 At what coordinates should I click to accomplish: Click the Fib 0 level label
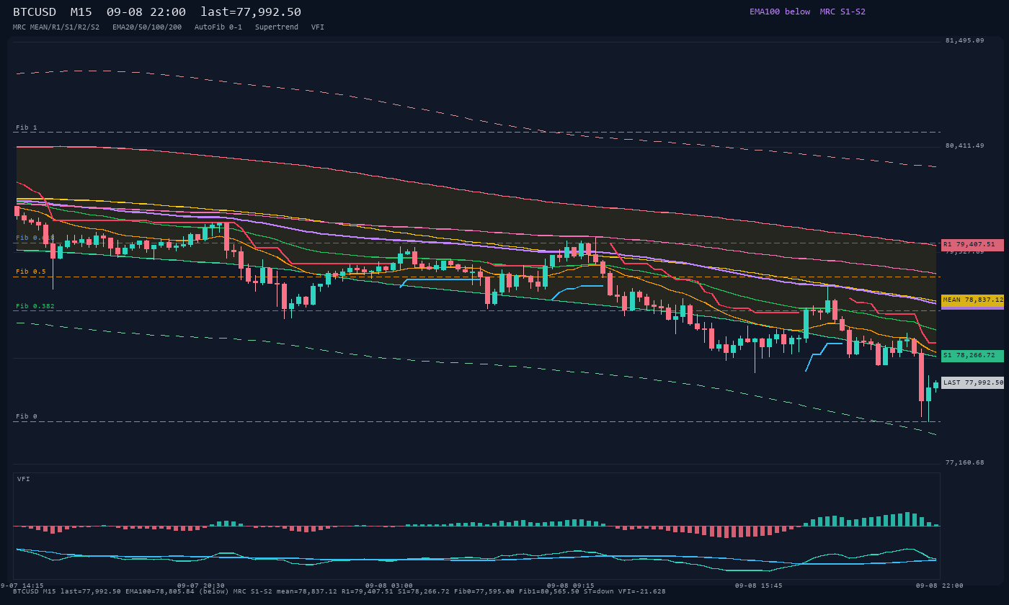pyautogui.click(x=27, y=416)
